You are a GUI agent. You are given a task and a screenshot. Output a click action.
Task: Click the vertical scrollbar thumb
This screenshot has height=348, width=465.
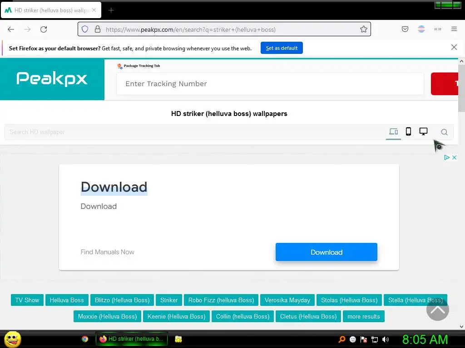tap(461, 88)
